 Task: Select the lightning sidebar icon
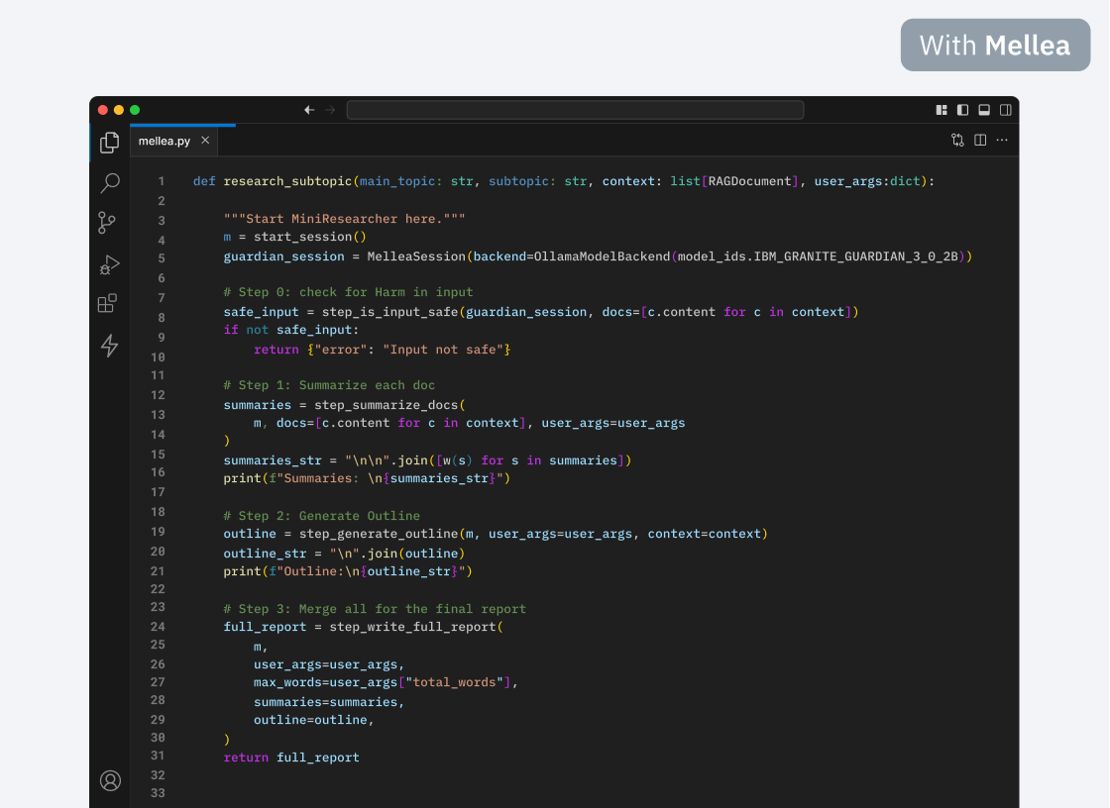tap(109, 345)
